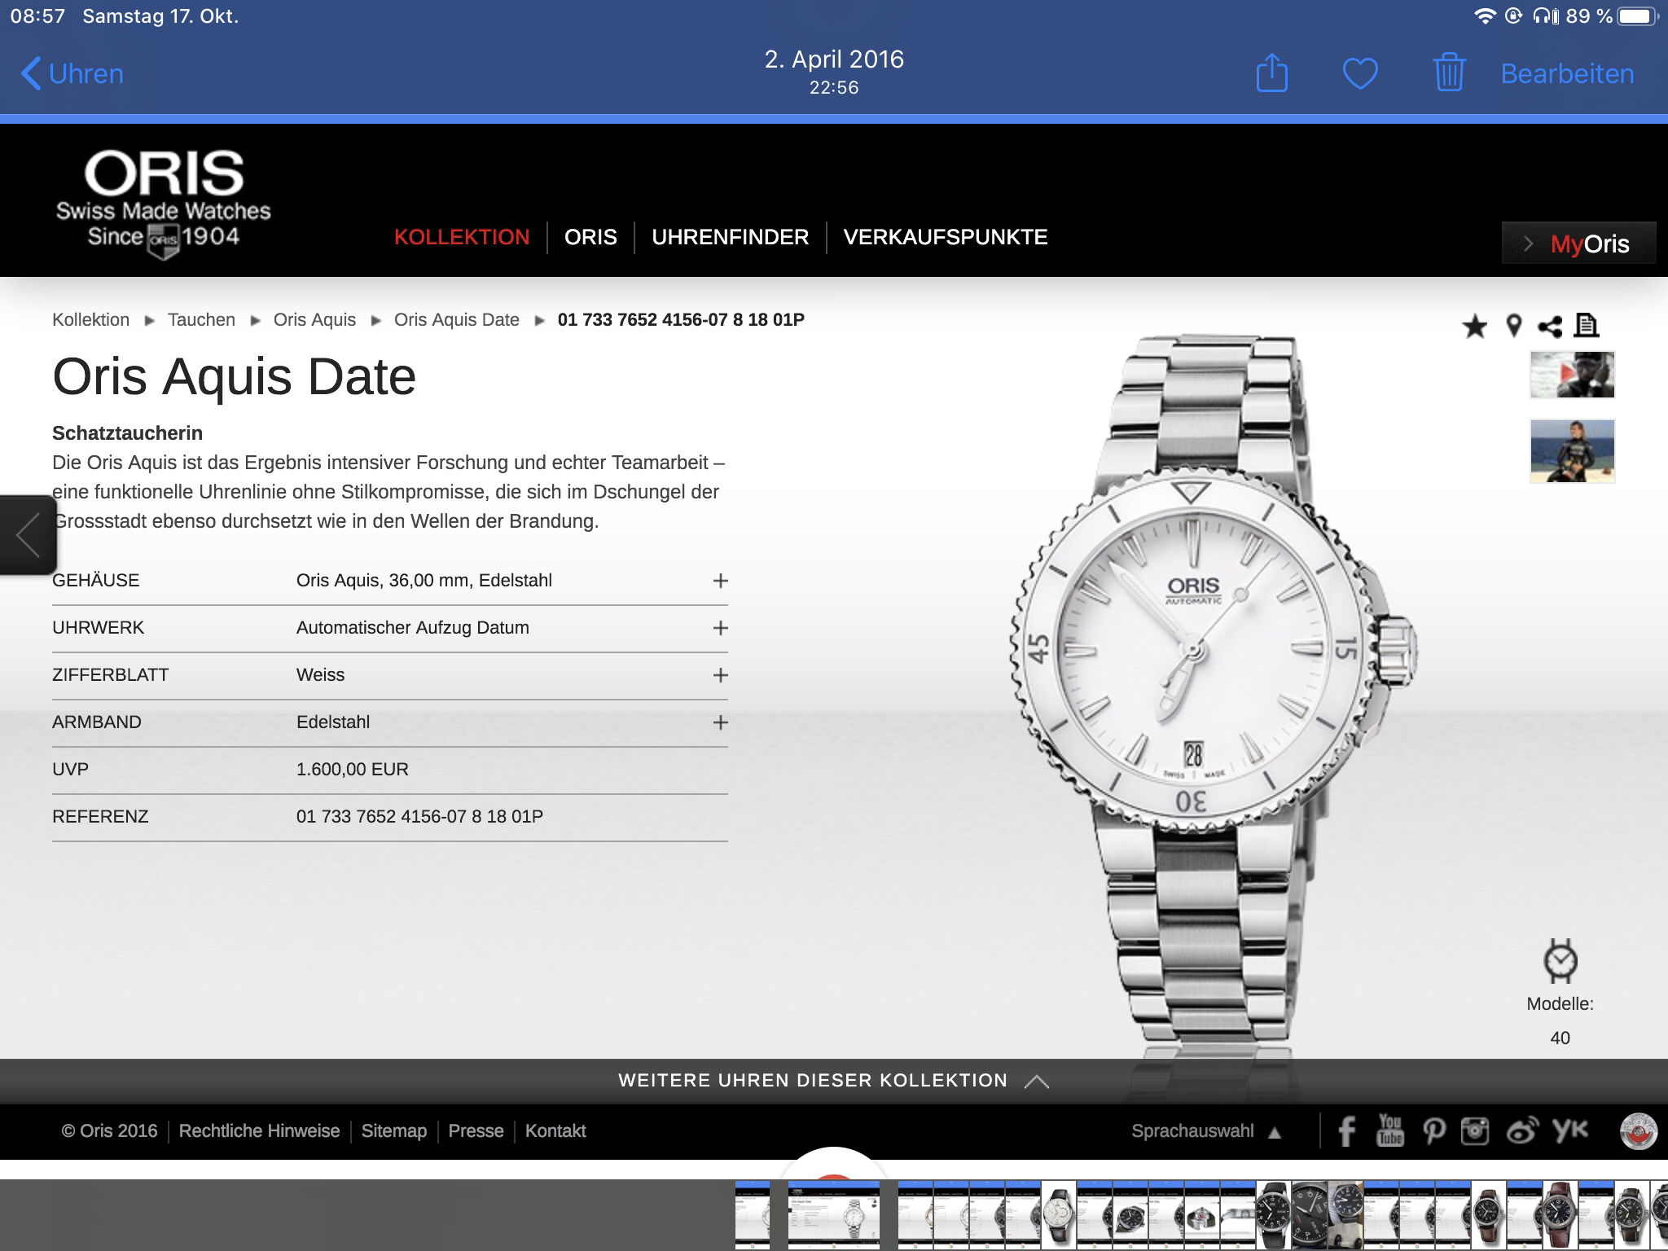This screenshot has height=1251, width=1668.
Task: Click the Tauchen breadcrumb
Action: 201,319
